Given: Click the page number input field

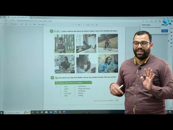Looking at the screenshot, I should (x=84, y=25).
